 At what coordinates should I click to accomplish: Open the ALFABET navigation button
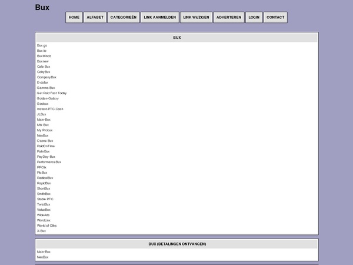click(95, 17)
